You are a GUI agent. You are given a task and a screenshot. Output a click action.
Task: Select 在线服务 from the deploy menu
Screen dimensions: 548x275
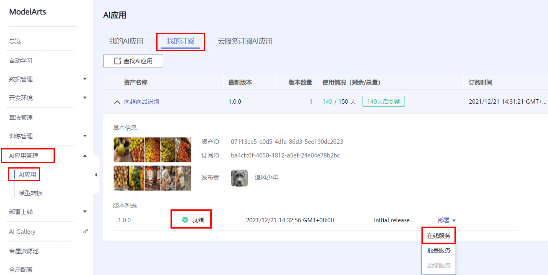coord(439,236)
